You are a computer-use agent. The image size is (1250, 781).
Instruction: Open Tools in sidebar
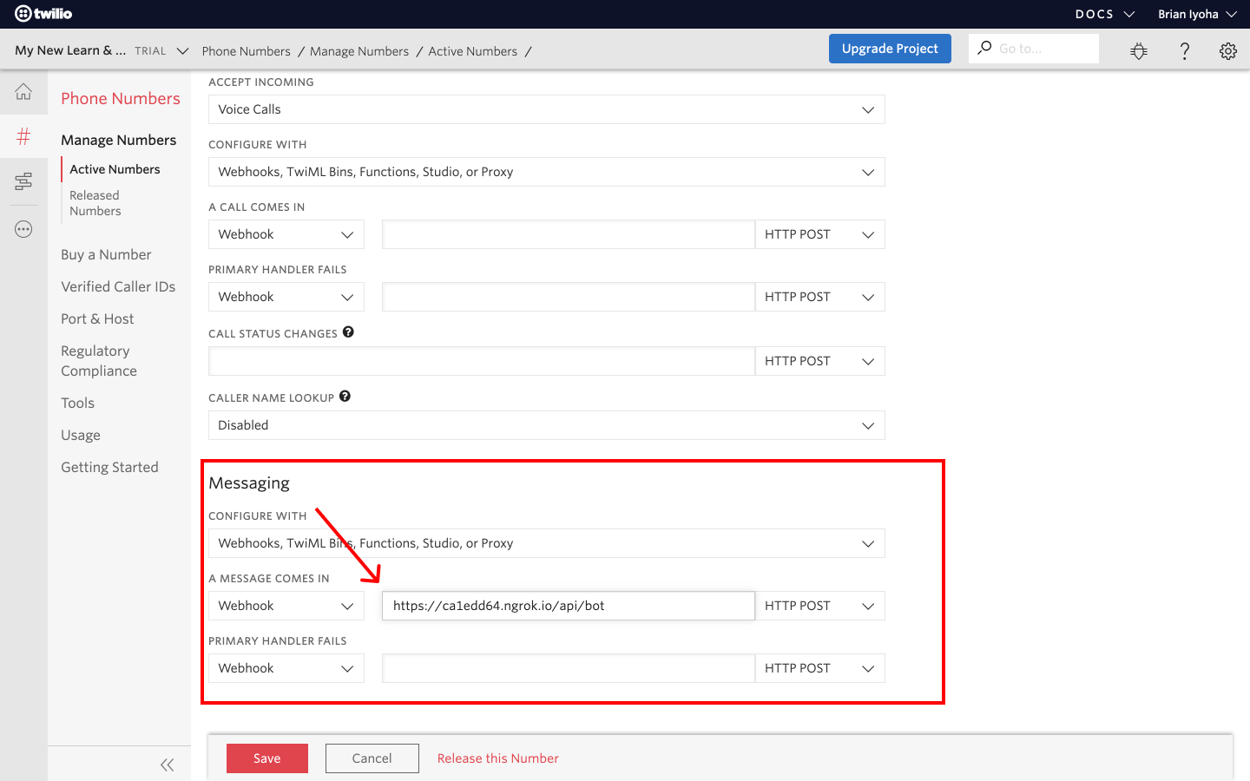[x=78, y=403]
